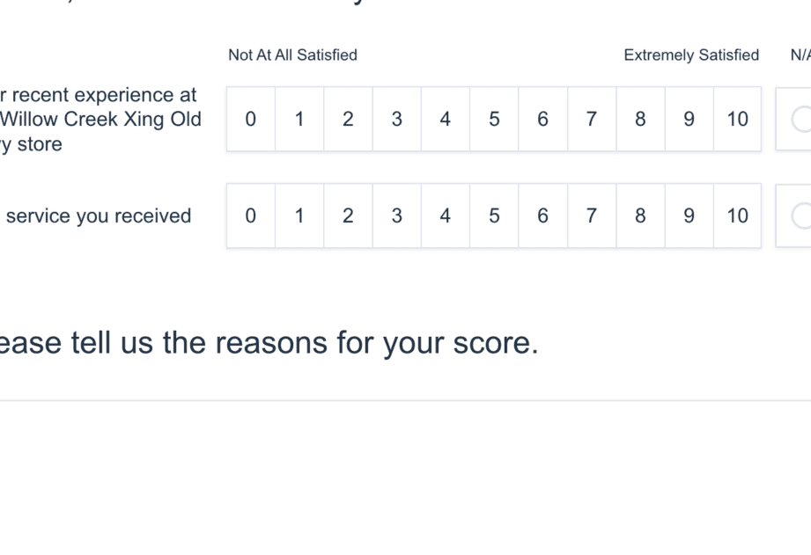Rate recent store experience as 7
The image size is (811, 555).
[591, 119]
